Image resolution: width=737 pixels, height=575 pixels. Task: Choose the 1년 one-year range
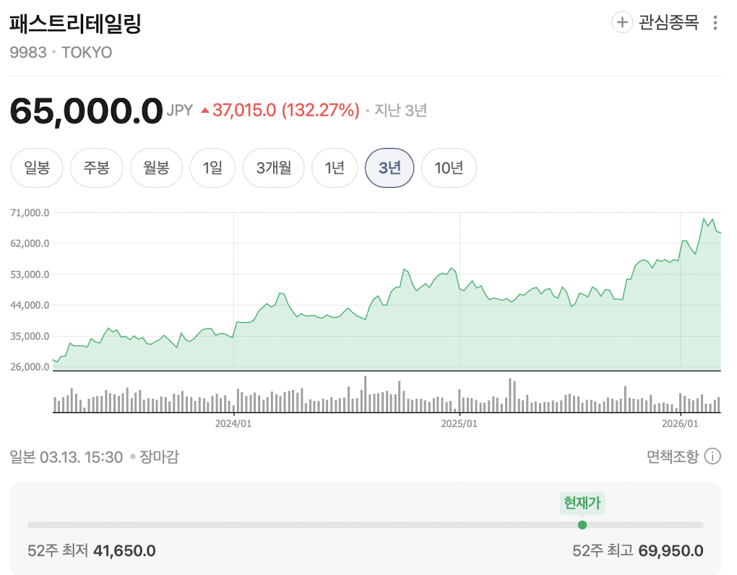coord(335,168)
